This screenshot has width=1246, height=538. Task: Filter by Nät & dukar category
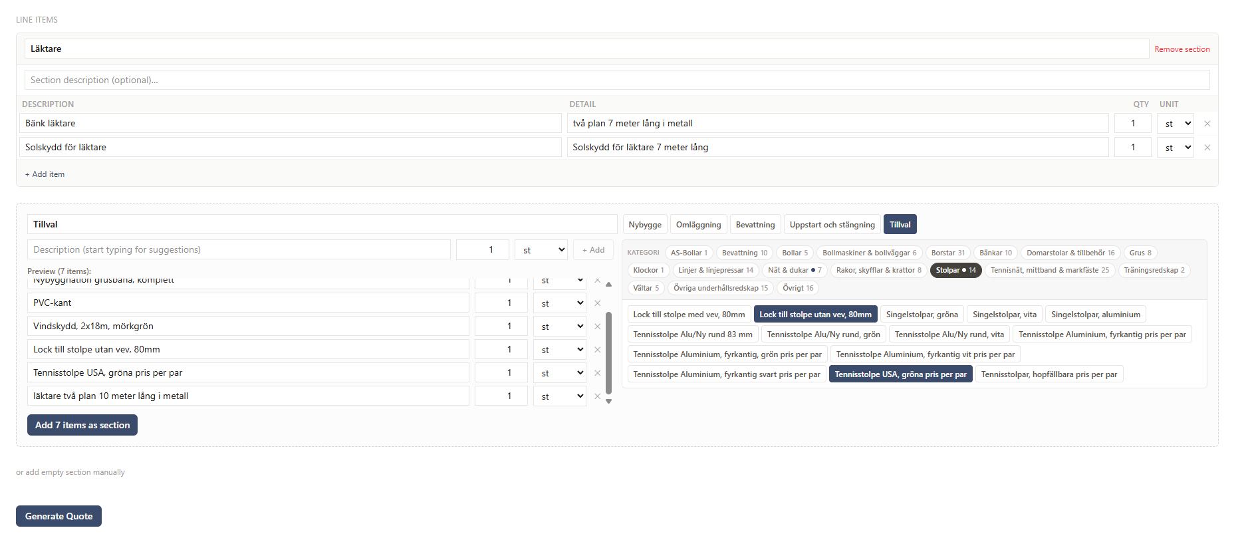pos(795,270)
